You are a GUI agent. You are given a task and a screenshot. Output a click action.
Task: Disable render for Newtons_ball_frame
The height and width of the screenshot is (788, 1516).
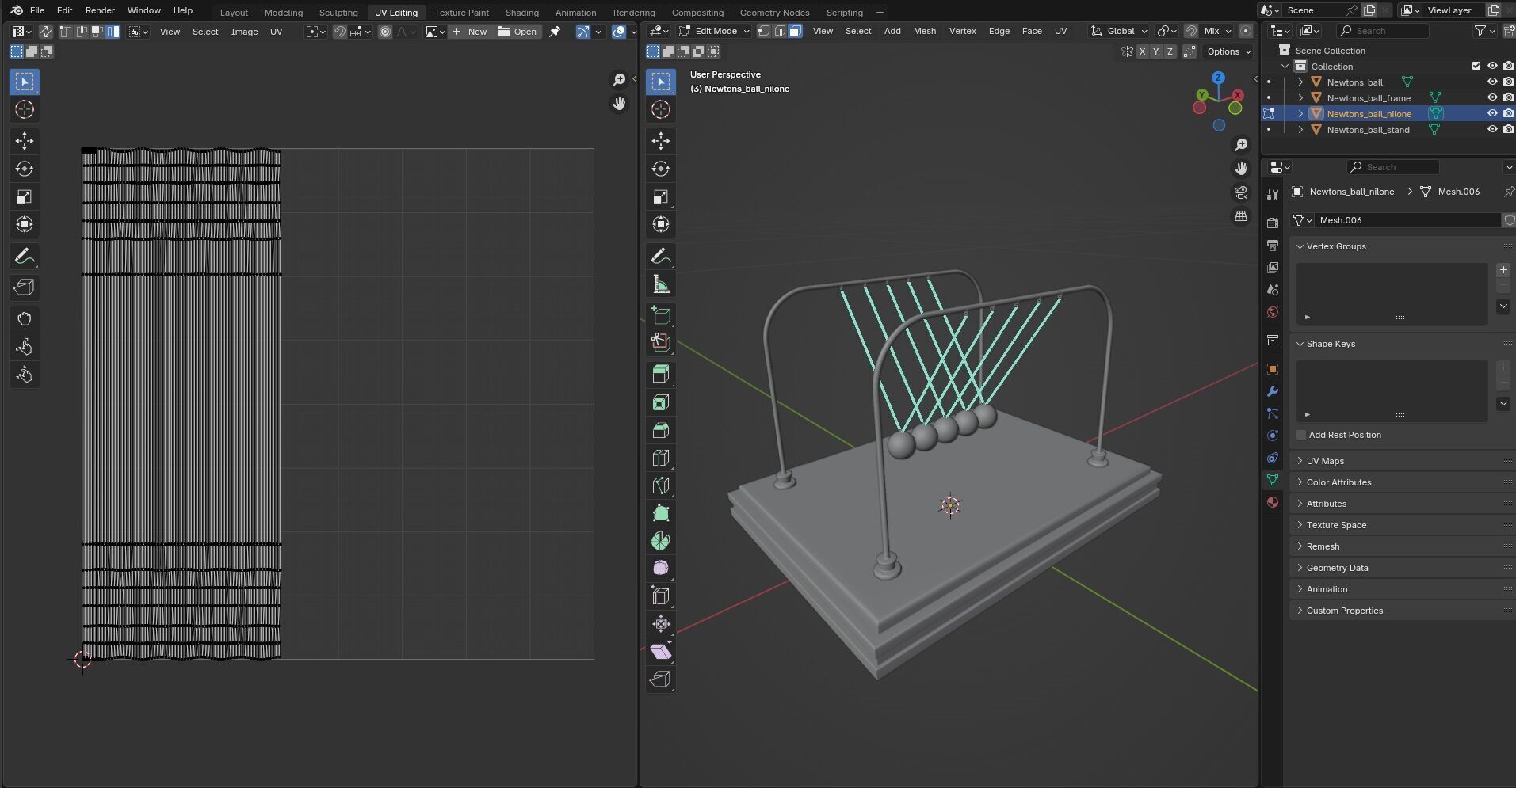1508,97
